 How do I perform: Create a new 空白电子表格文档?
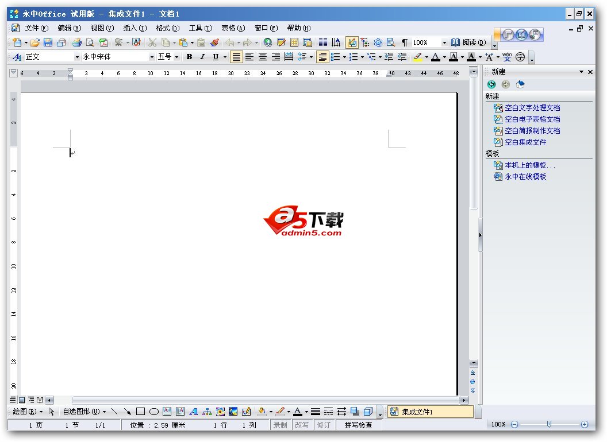[532, 119]
